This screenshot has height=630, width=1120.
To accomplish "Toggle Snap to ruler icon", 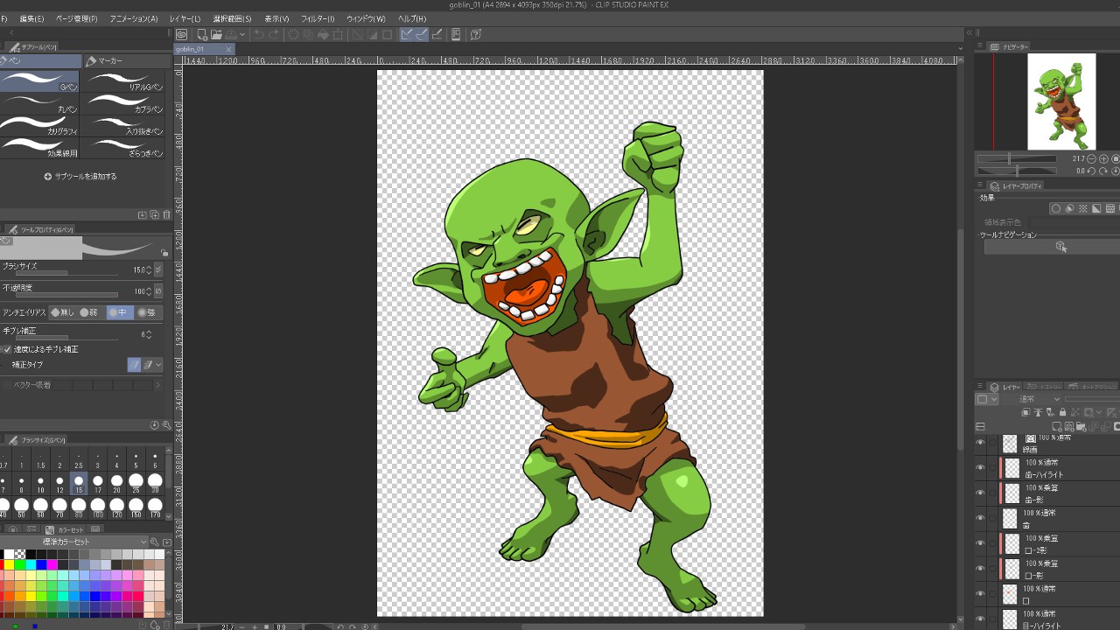I will pyautogui.click(x=407, y=34).
